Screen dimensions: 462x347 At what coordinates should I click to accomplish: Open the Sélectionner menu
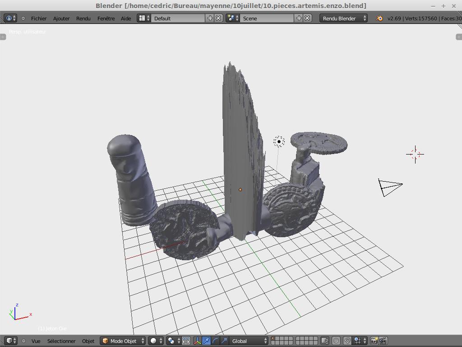click(61, 341)
